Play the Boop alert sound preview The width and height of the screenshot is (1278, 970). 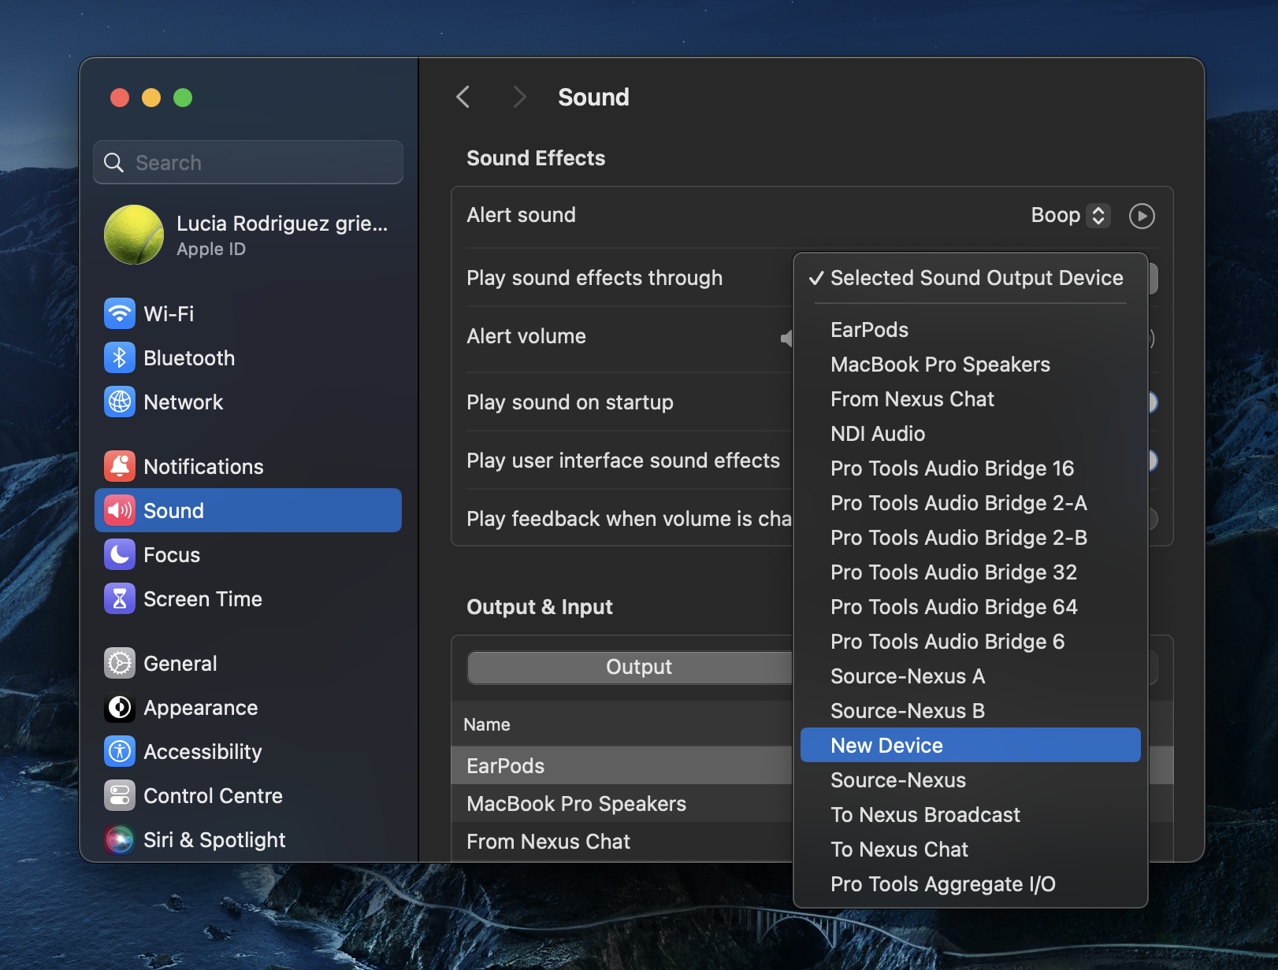(1142, 216)
